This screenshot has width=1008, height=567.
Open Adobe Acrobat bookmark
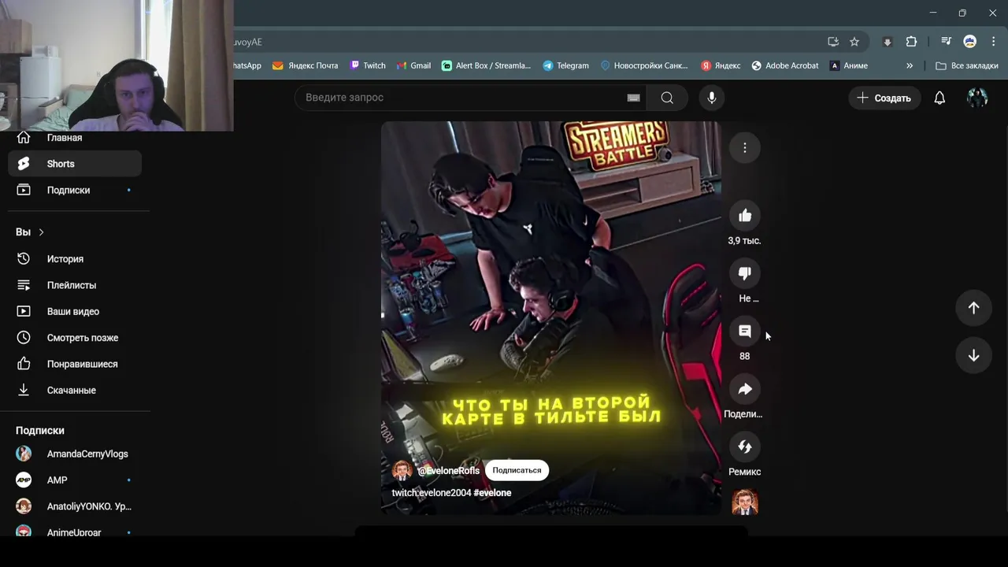[x=784, y=66]
